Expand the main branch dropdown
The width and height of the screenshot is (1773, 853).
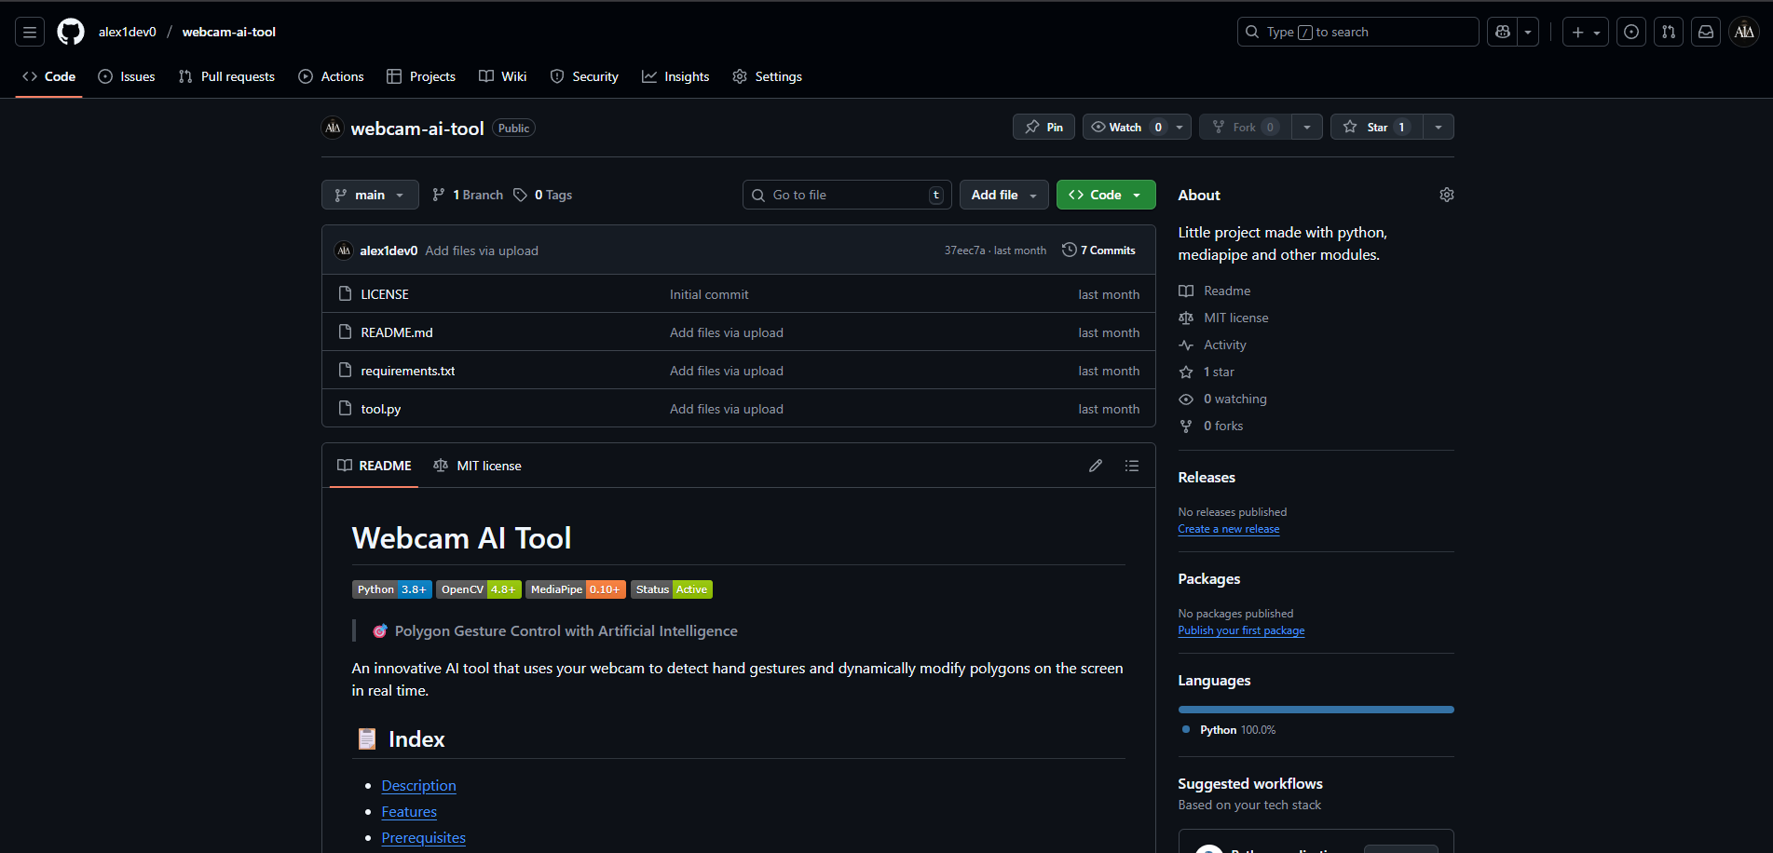pyautogui.click(x=370, y=195)
